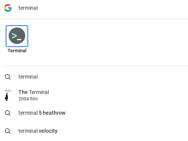Launch the Terminal app icon
This screenshot has height=141, width=188.
[x=17, y=36]
